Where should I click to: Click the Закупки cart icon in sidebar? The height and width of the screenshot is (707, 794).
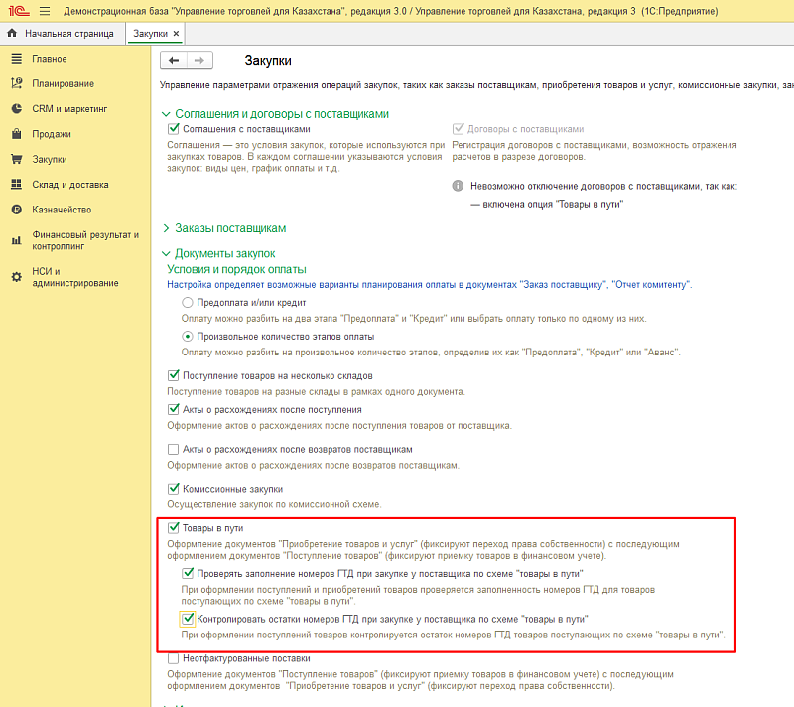(x=16, y=159)
